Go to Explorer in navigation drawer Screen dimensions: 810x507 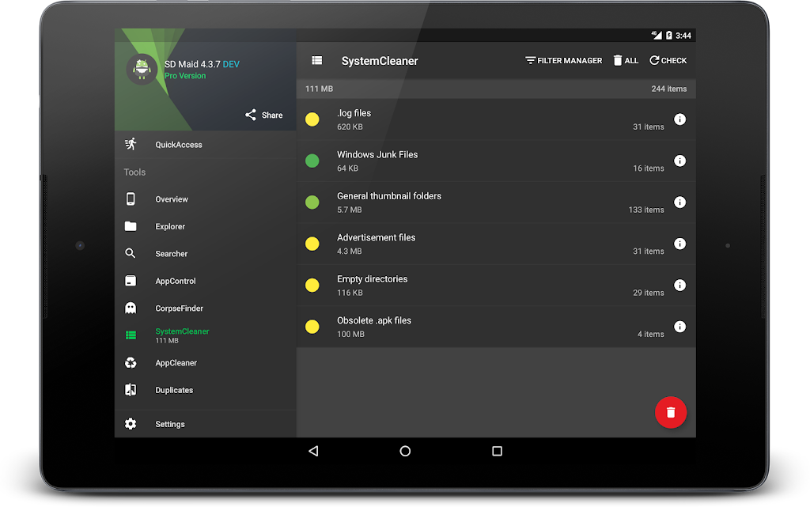point(170,226)
